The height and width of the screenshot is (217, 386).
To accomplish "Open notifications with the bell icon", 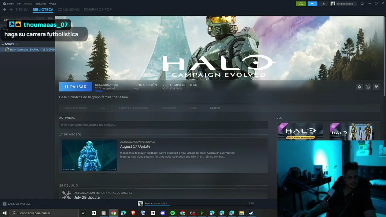I will tap(324, 4).
